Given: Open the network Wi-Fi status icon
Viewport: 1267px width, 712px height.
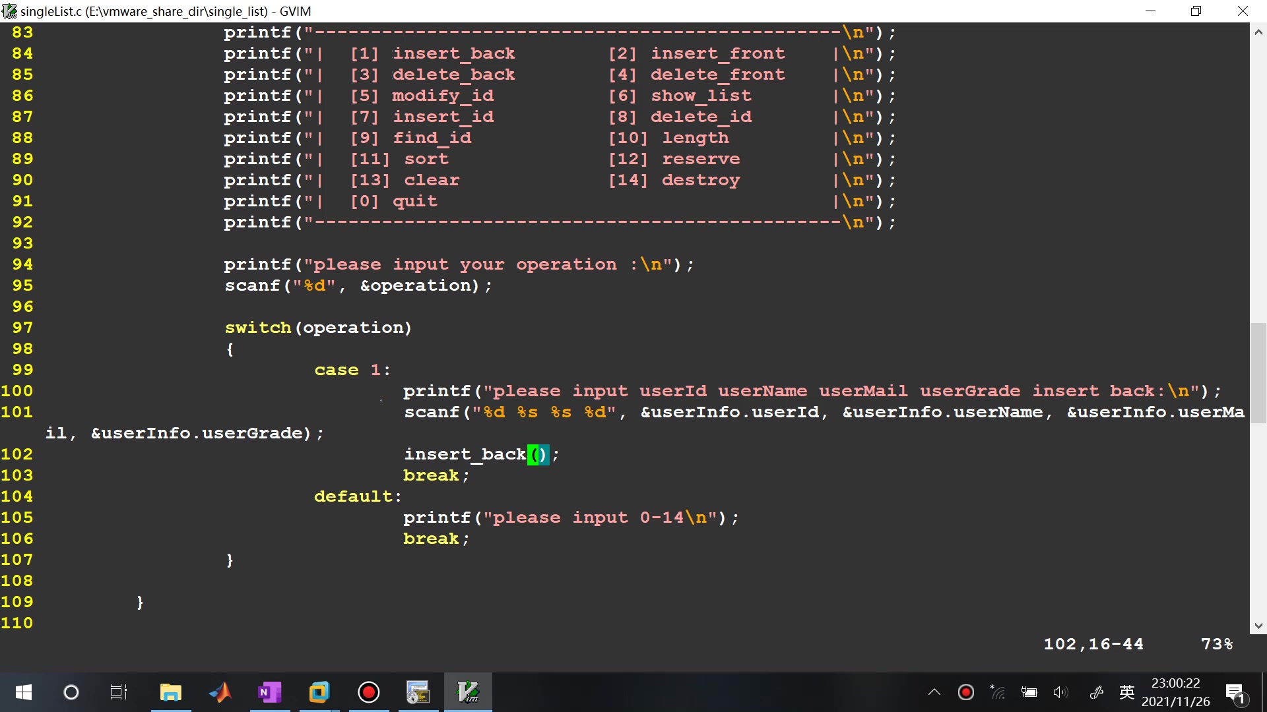Looking at the screenshot, I should (998, 692).
